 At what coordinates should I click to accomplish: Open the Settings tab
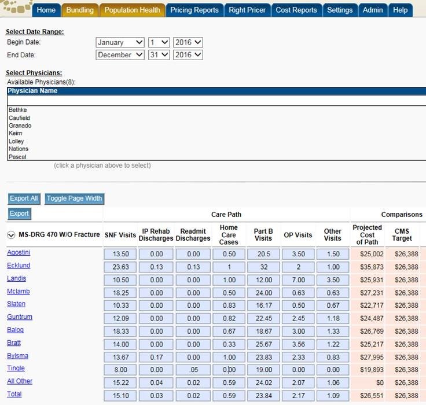click(340, 10)
